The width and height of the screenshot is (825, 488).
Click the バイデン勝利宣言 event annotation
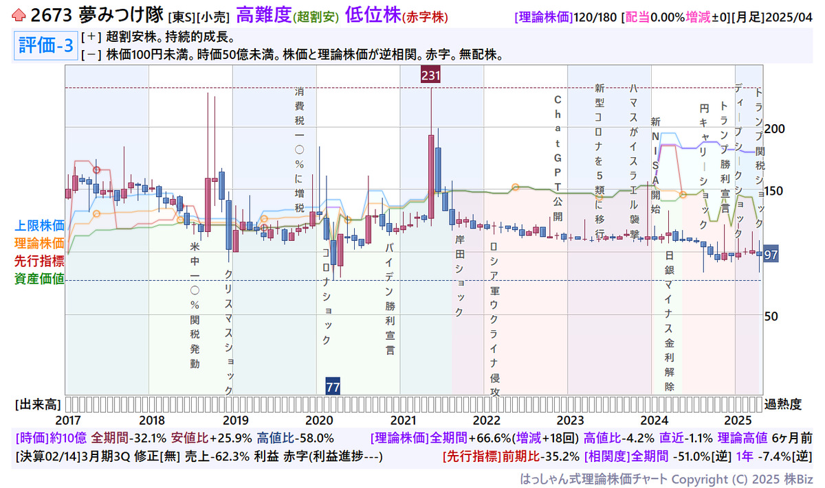pos(390,299)
